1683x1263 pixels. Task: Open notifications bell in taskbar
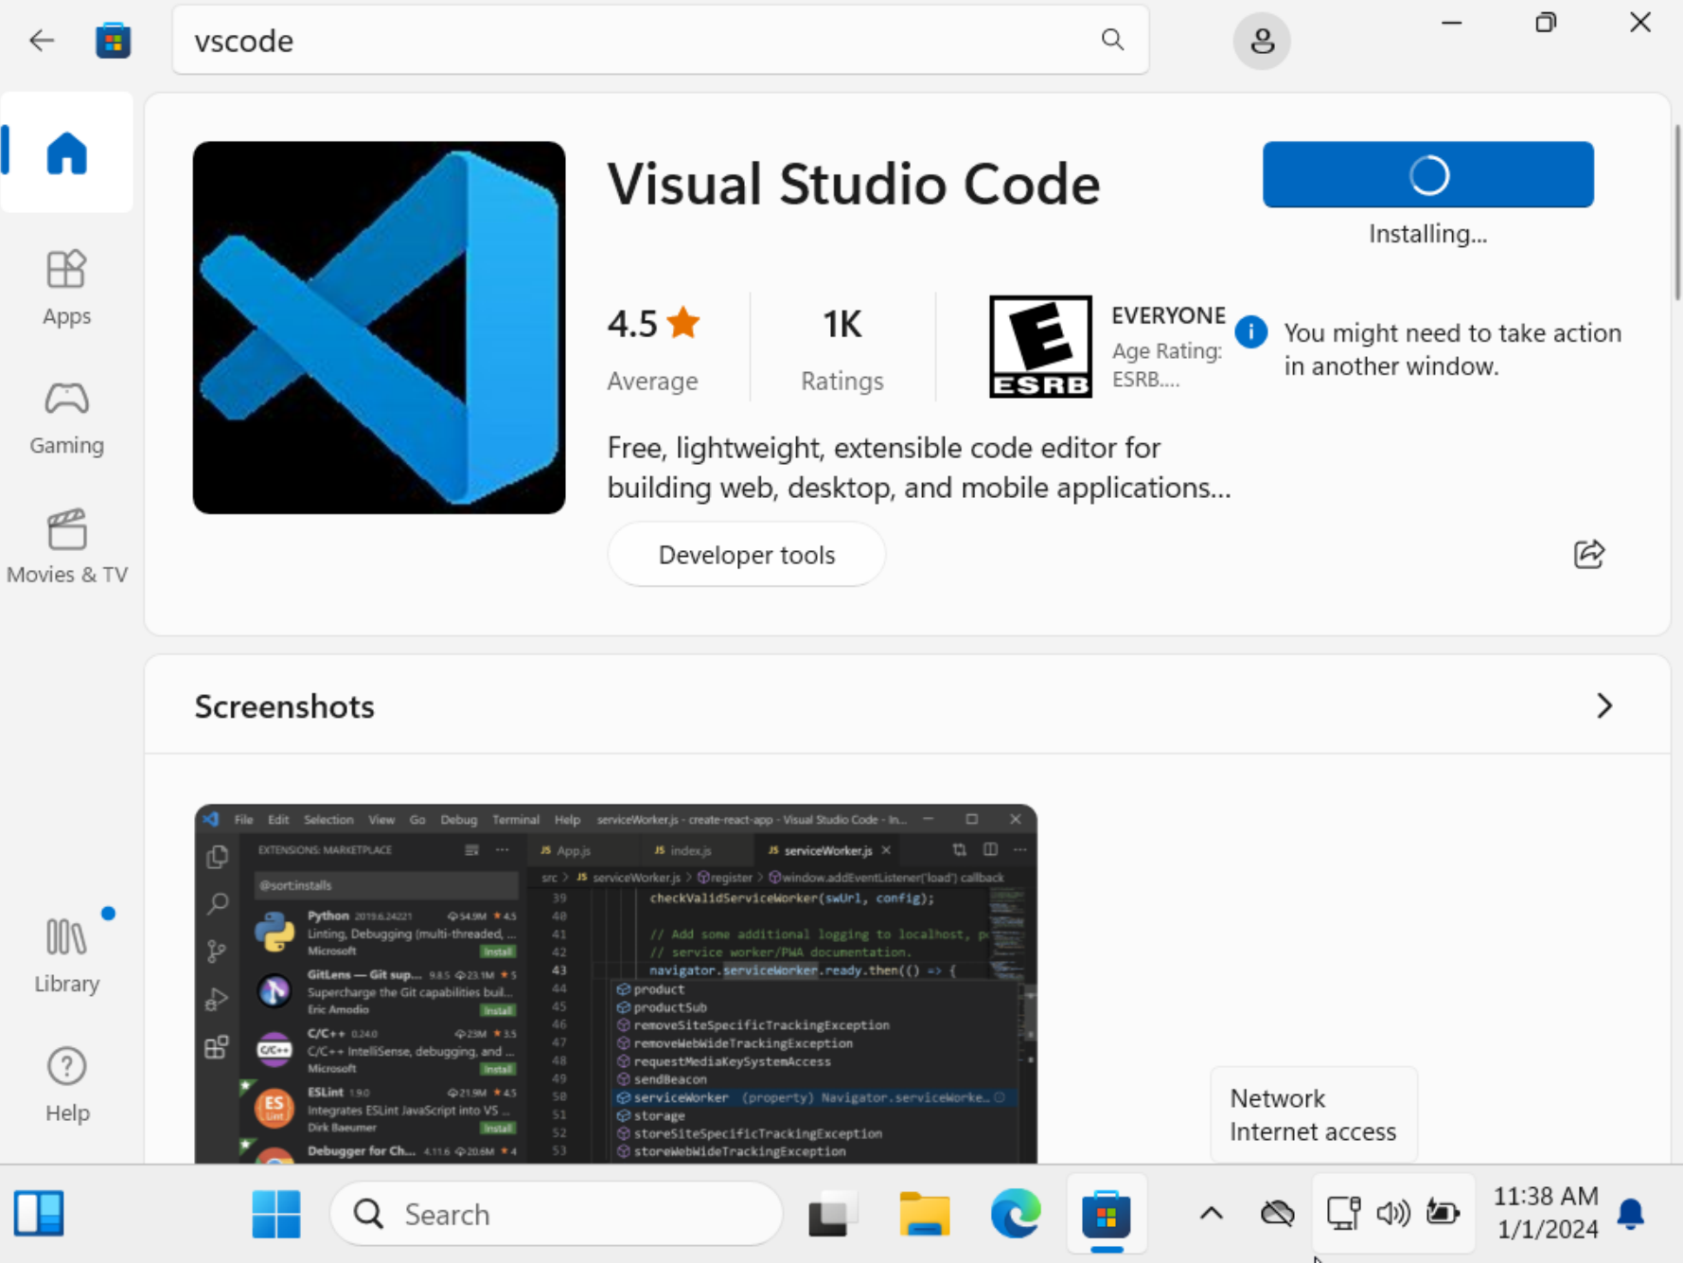pyautogui.click(x=1630, y=1213)
